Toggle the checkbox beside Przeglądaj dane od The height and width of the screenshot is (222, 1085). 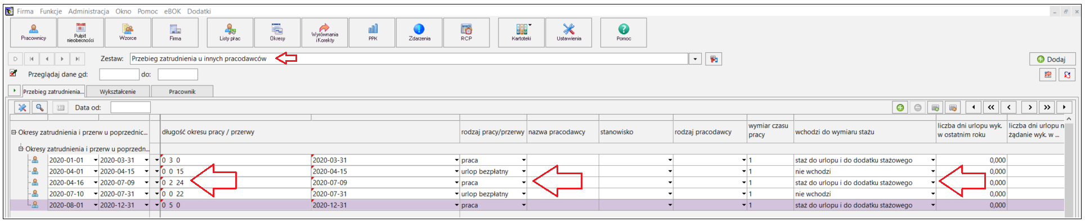pos(14,74)
